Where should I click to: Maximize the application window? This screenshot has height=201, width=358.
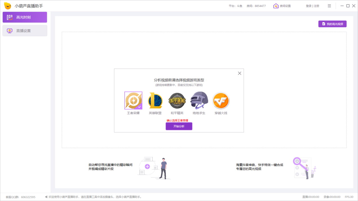(x=348, y=6)
